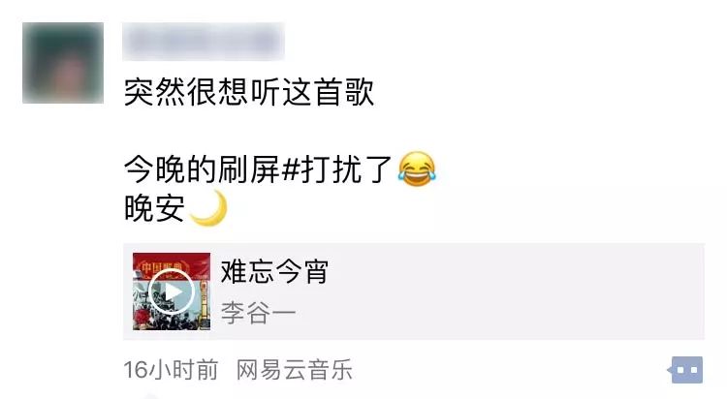
Task: Play the song 难忘今宵 via the circular play icon
Action: (x=172, y=292)
